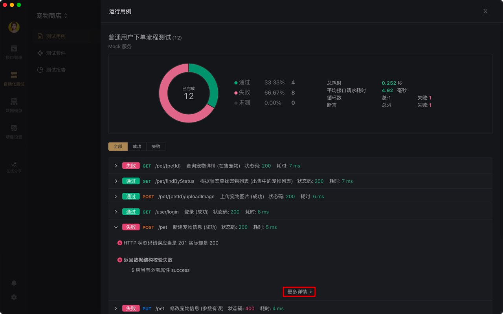The image size is (503, 314).
Task: Click 4.92 毫秒 average request time
Action: click(394, 90)
